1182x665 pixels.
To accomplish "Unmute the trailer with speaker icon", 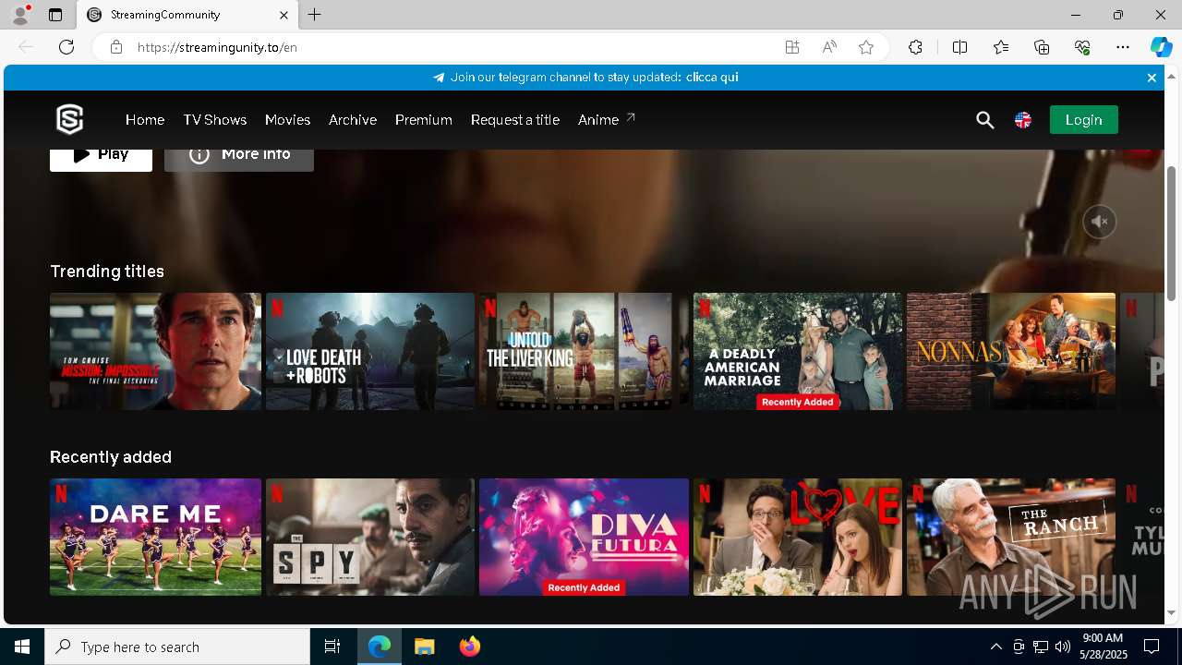I will tap(1100, 222).
